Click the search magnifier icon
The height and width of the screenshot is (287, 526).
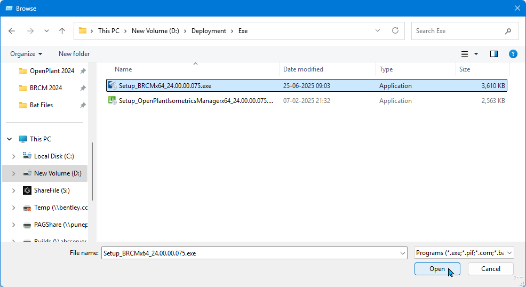pyautogui.click(x=508, y=31)
